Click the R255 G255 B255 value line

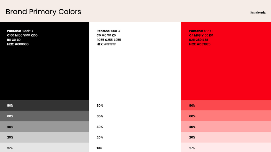pyautogui.click(x=109, y=40)
